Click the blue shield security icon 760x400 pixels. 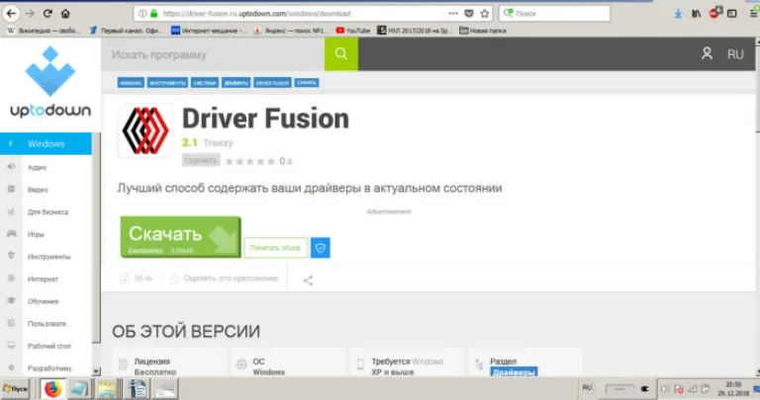[321, 248]
